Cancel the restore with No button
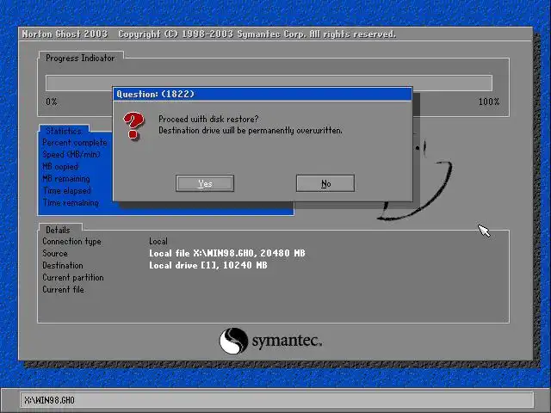 point(325,183)
